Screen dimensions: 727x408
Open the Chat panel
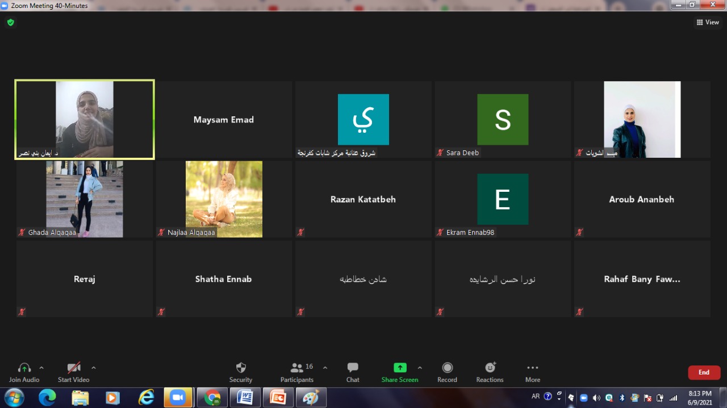click(x=353, y=372)
